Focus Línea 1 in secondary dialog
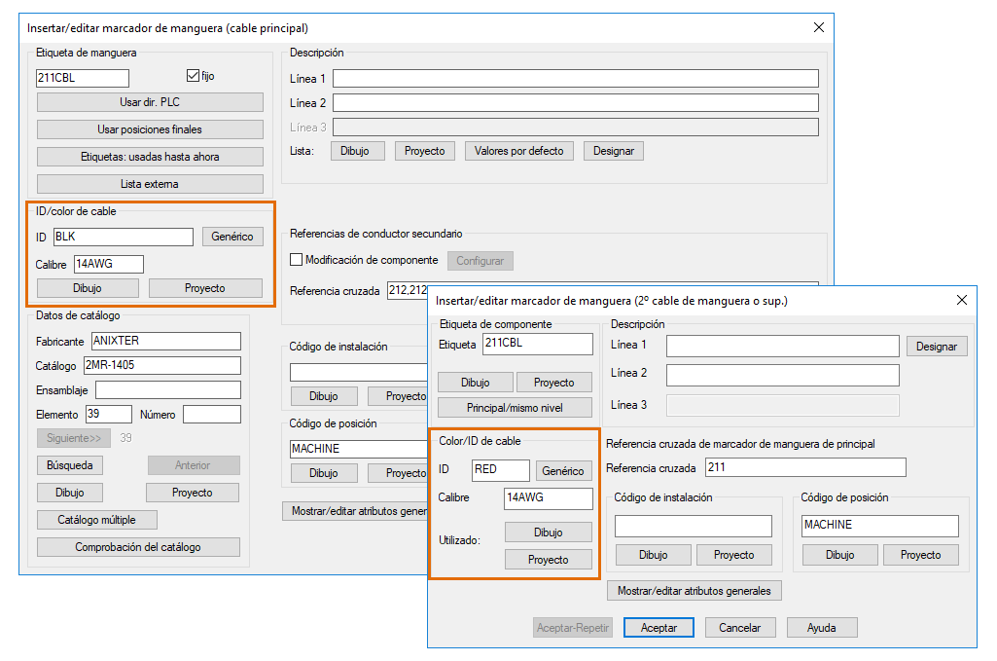 click(783, 347)
